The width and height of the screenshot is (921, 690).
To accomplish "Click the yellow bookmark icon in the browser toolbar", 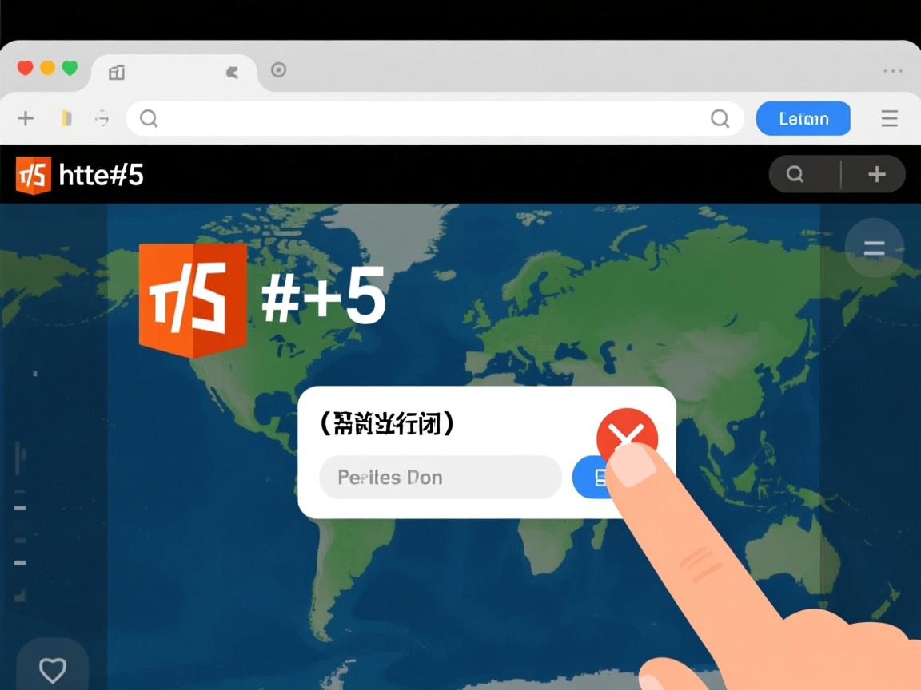I will click(66, 119).
